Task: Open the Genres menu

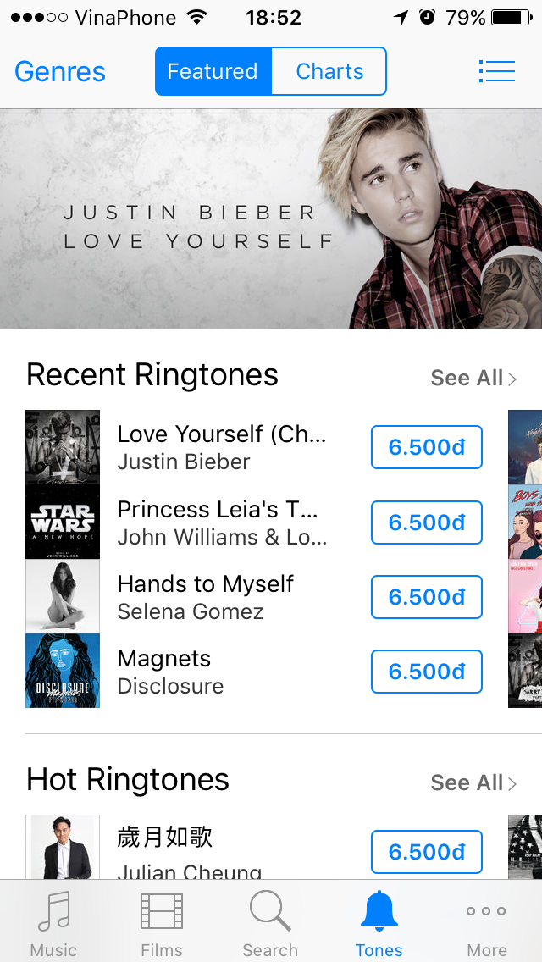Action: click(x=60, y=71)
